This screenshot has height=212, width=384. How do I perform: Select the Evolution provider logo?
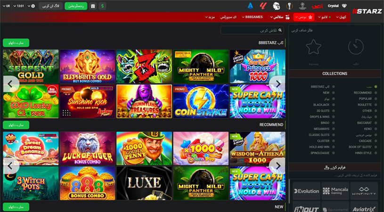[x=307, y=191]
